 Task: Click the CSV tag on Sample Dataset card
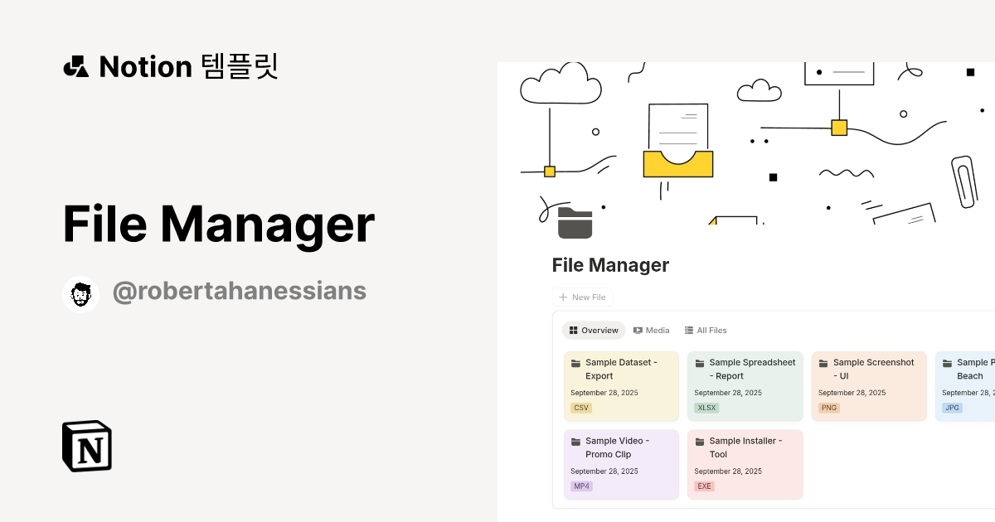pos(581,408)
